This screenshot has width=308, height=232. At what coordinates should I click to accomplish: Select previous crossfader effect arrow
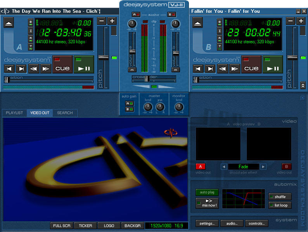coord(223,167)
